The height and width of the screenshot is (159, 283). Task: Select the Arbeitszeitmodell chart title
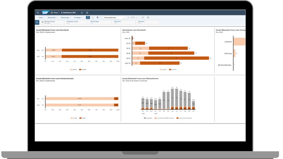[x=55, y=79]
